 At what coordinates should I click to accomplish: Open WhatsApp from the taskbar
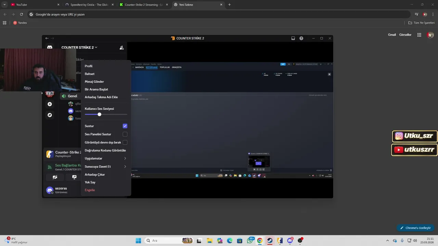click(250, 241)
